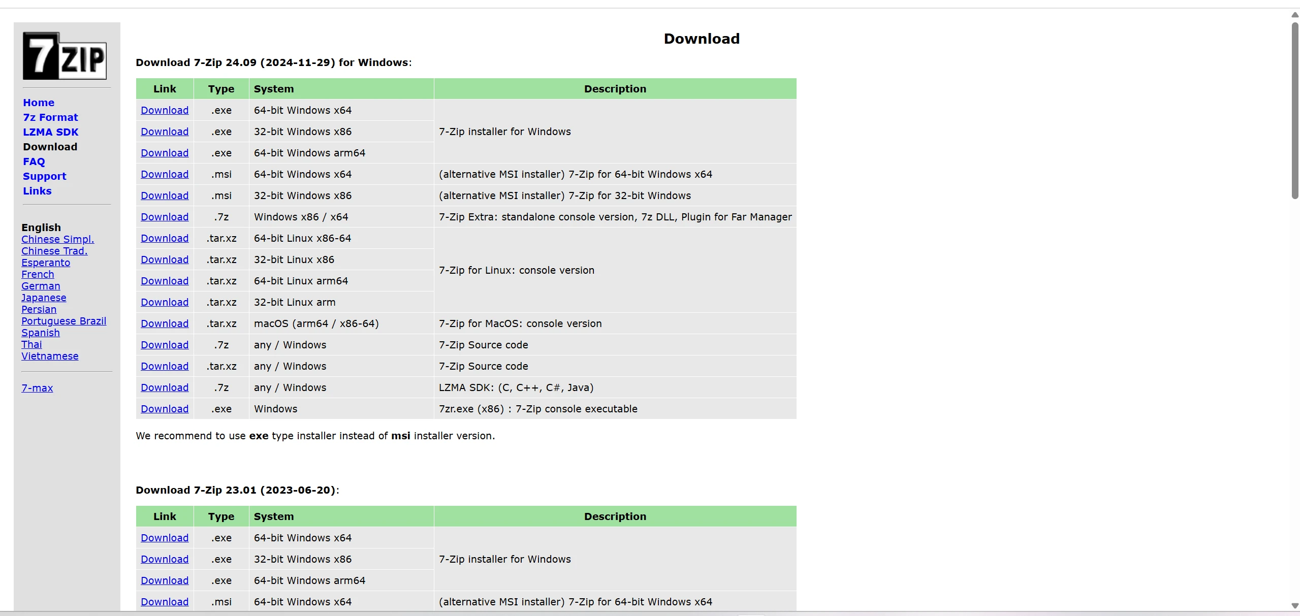
Task: Download 23.01 .msi for 64-bit Windows x64
Action: point(165,602)
